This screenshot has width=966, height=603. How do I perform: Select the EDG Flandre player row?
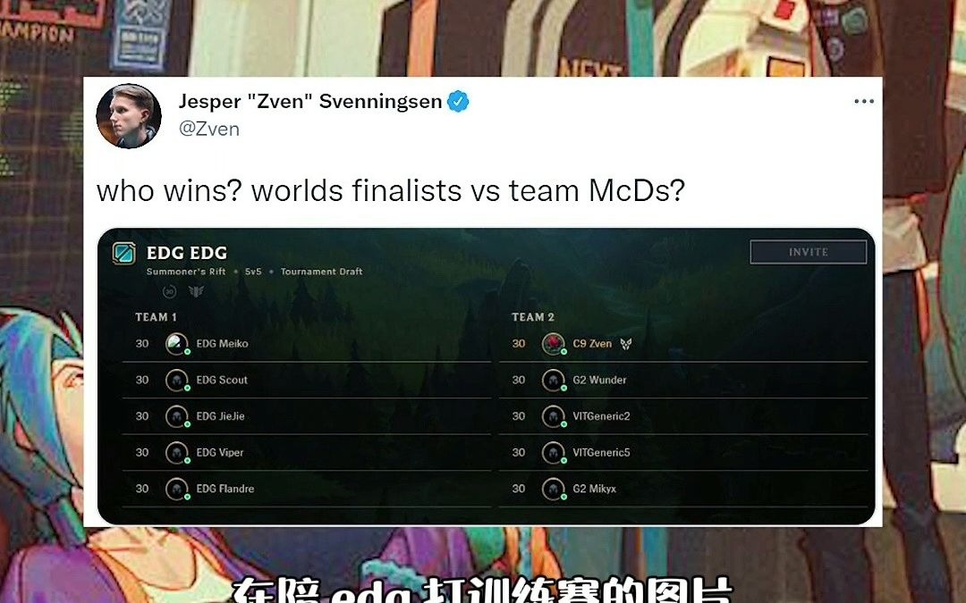point(307,490)
